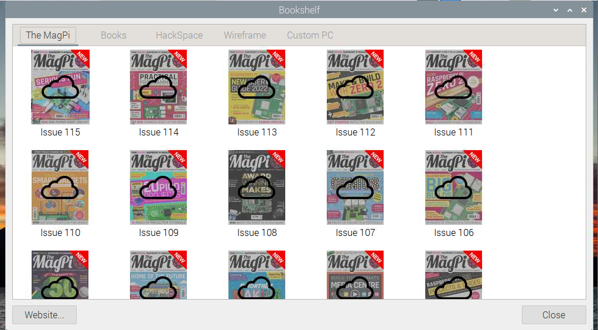598x330 pixels.
Task: Click the Issue 111 label text
Action: (453, 133)
